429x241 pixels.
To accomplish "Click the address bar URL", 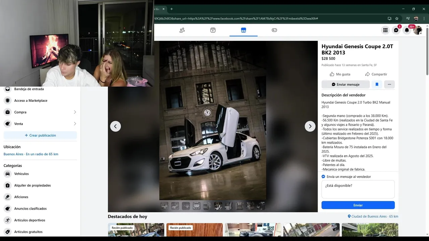I will click(236, 18).
